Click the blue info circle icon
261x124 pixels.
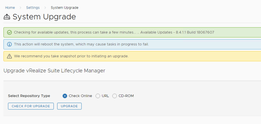[9, 44]
